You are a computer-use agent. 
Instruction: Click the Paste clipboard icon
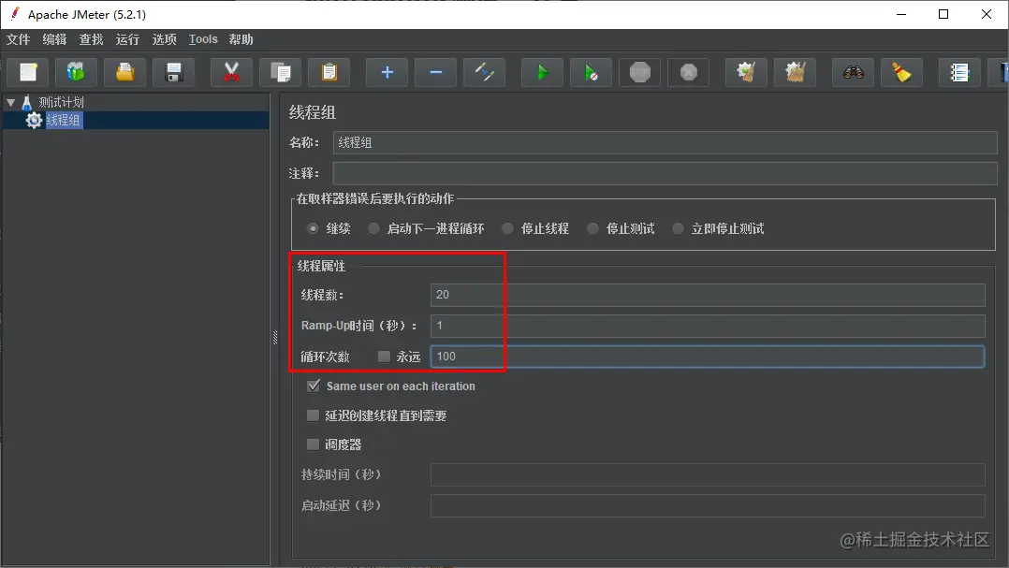click(329, 72)
